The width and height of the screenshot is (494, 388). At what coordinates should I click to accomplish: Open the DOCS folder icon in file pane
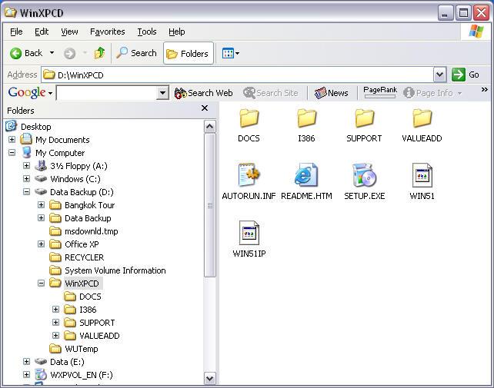click(x=249, y=118)
